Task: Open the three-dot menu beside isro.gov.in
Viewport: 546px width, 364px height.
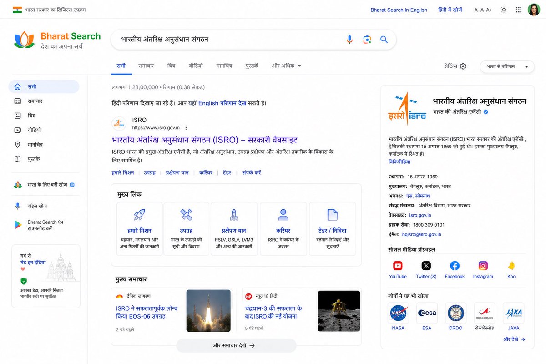Action: pos(186,128)
